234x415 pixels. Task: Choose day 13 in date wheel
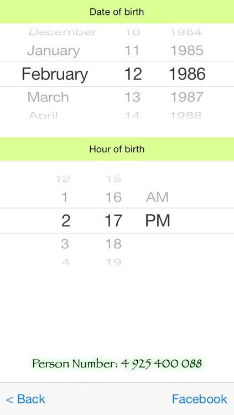132,97
